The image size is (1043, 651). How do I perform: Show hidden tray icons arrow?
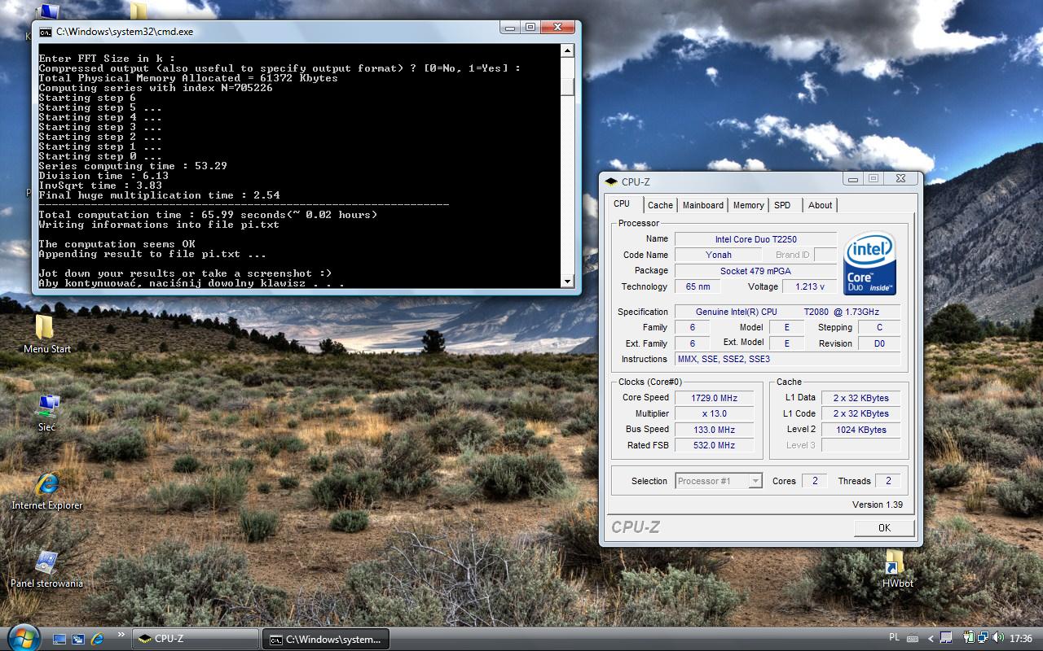[931, 639]
